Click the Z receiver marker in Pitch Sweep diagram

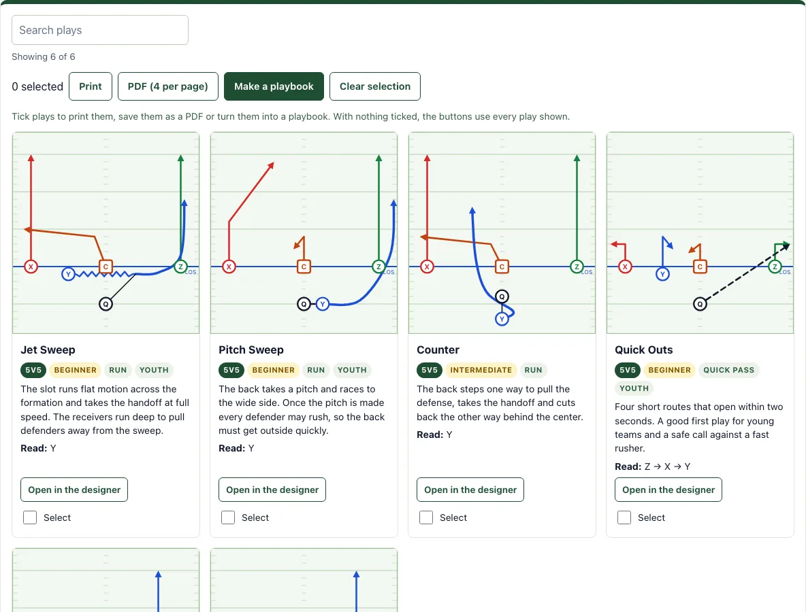click(x=379, y=267)
